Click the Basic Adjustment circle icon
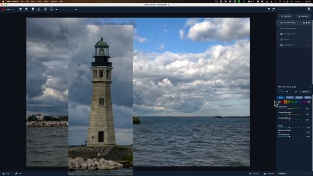Viewport: 313px width, 176px height. click(x=282, y=34)
